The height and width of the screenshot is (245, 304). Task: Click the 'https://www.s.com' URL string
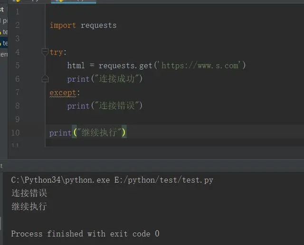click(x=200, y=66)
